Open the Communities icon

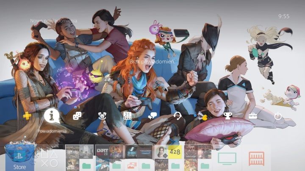click(102, 116)
